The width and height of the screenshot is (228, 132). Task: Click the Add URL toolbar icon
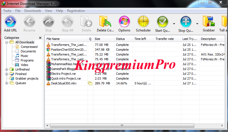10,22
